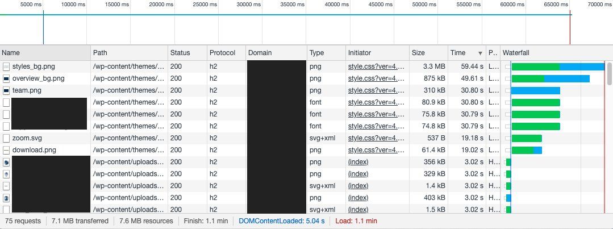Click the 30000 ms overview tick label
Image resolution: width=613 pixels, height=229 pixels.
pos(250,5)
